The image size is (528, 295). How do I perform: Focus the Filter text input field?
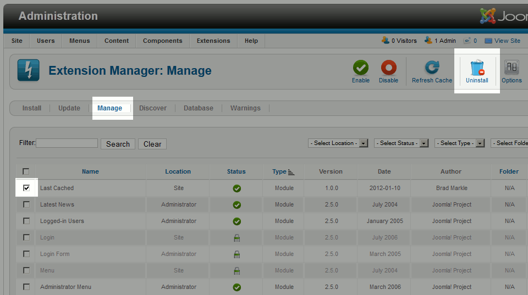(67, 143)
